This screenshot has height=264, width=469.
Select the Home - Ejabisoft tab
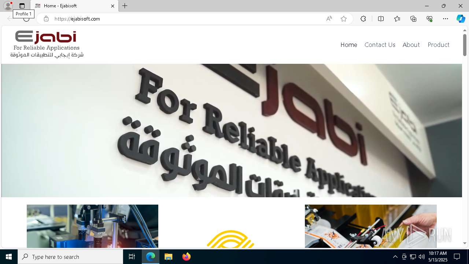[x=75, y=6]
